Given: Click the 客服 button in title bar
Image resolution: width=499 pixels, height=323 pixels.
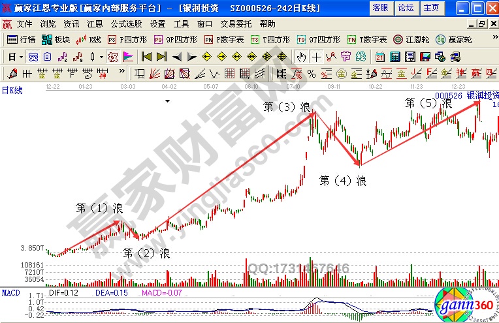Looking at the screenshot, I should click(380, 8).
